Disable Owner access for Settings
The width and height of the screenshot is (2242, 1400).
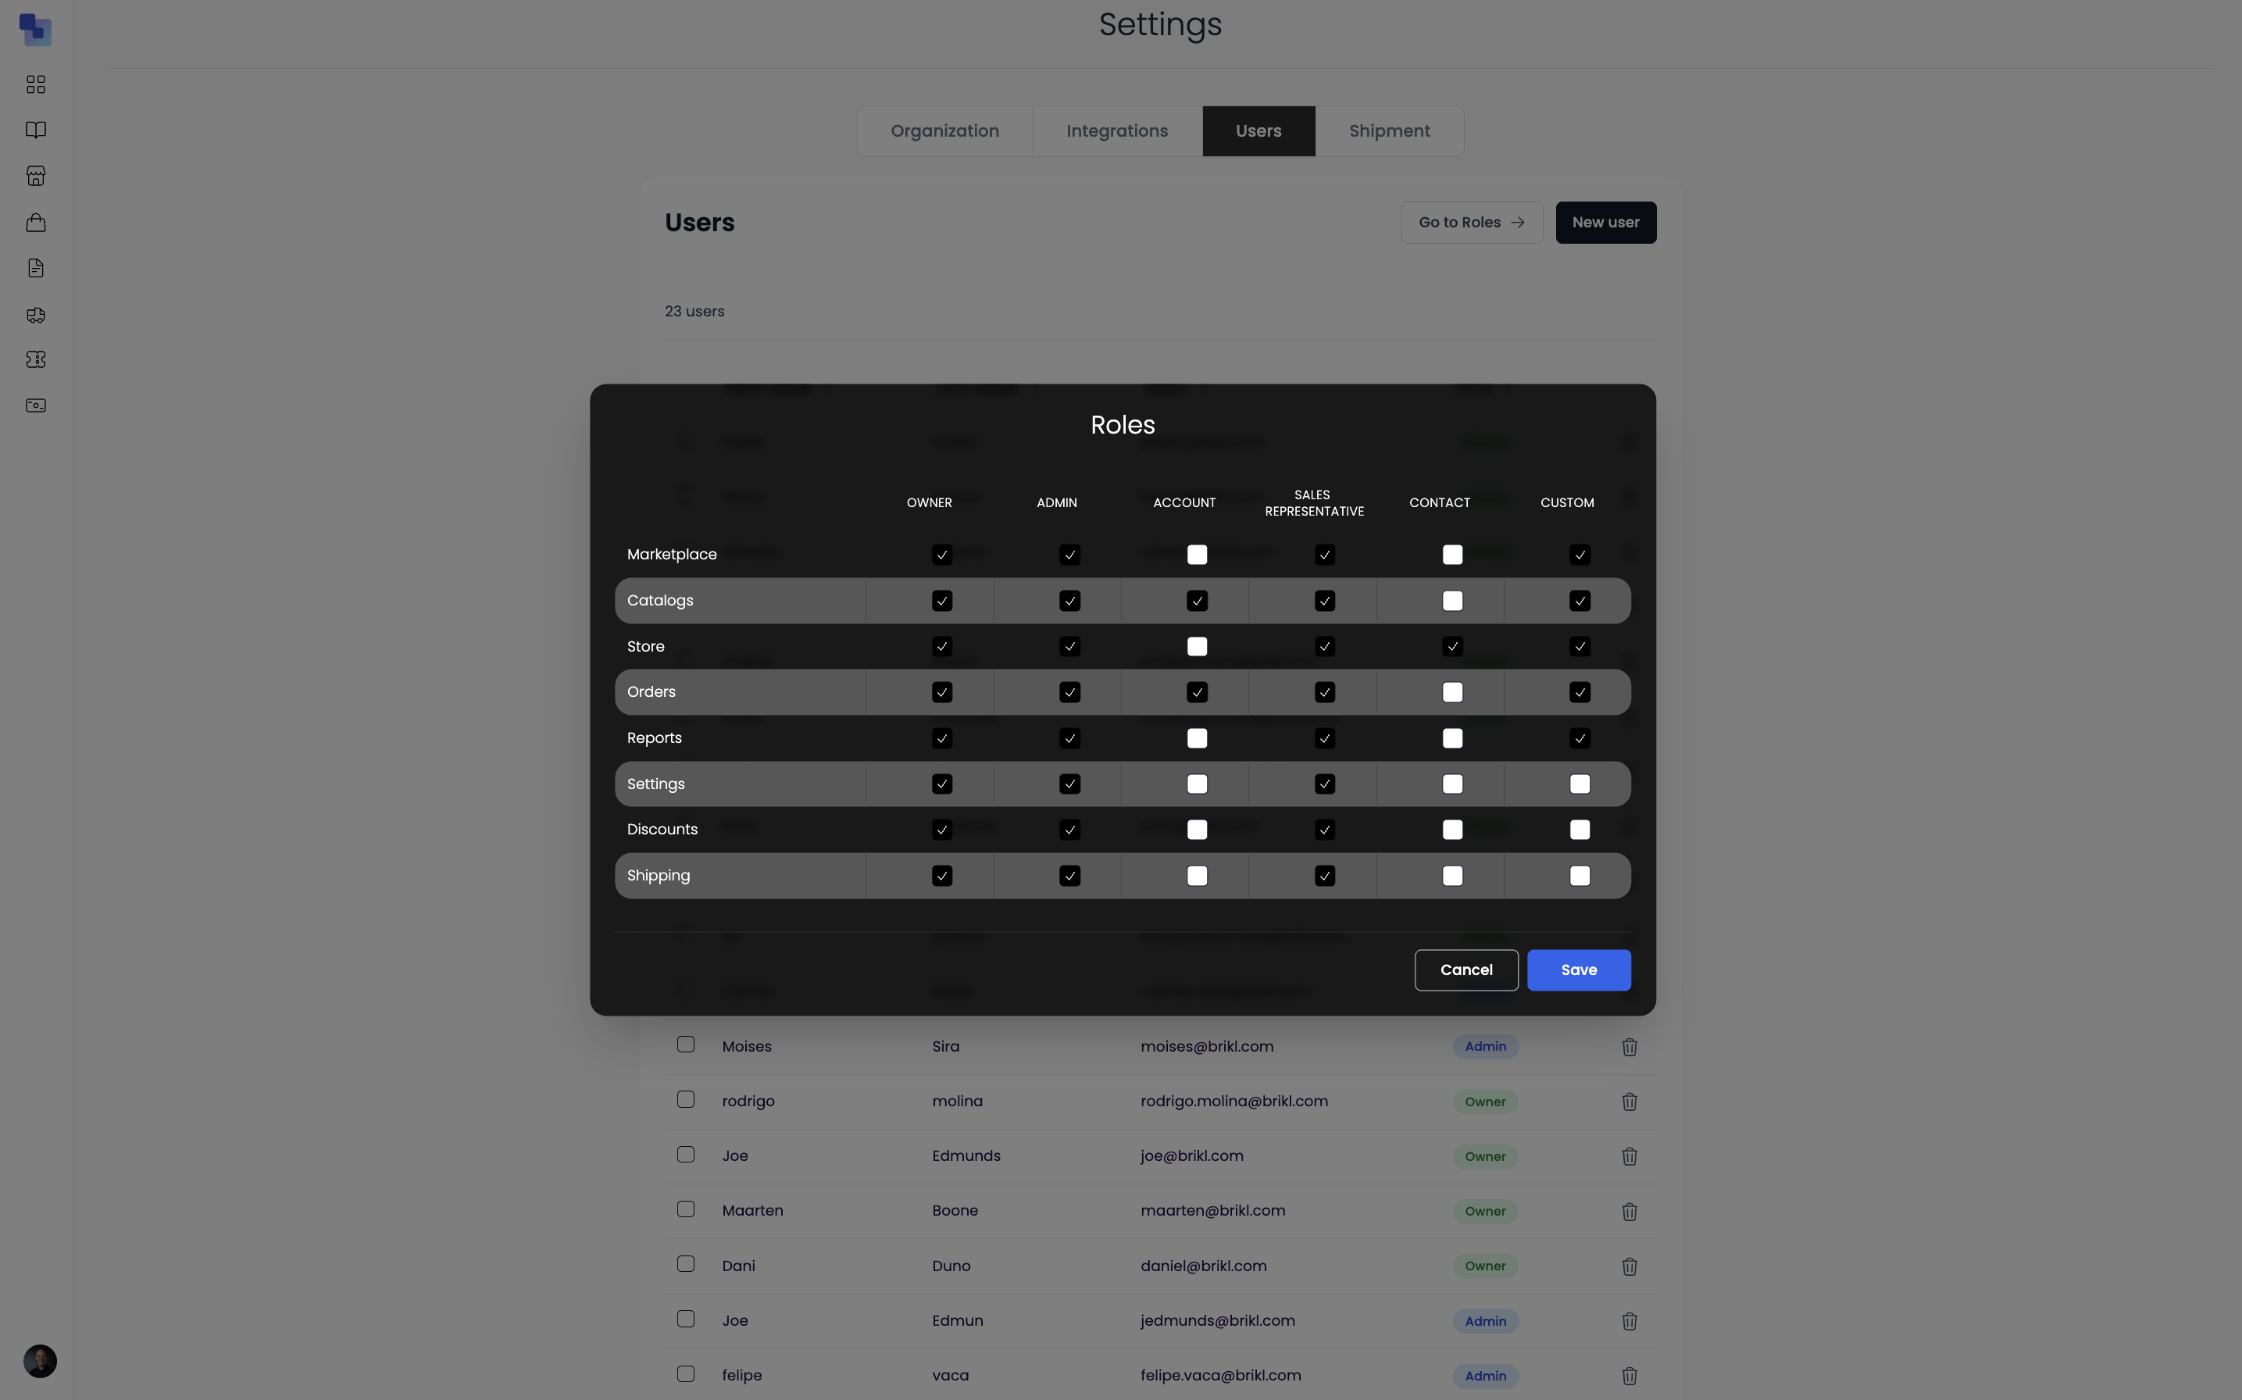[x=941, y=784]
